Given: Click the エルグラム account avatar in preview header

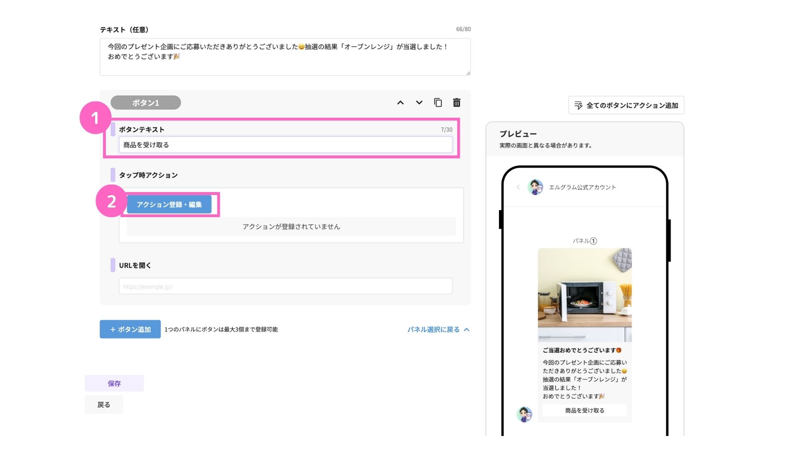Looking at the screenshot, I should (x=535, y=187).
